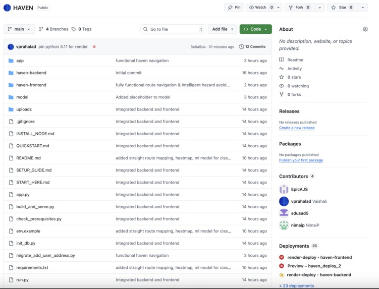Screen dimensions: 379x289
Task: Open EpicAJS contributor avatar
Action: pyautogui.click(x=284, y=189)
